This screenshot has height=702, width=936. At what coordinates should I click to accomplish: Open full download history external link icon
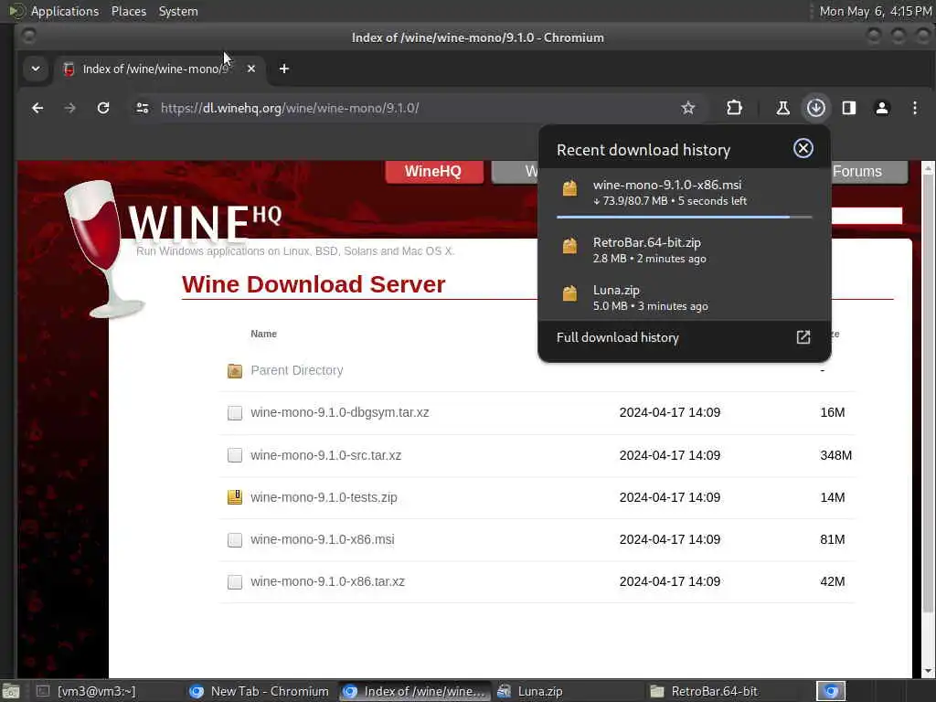pos(803,337)
